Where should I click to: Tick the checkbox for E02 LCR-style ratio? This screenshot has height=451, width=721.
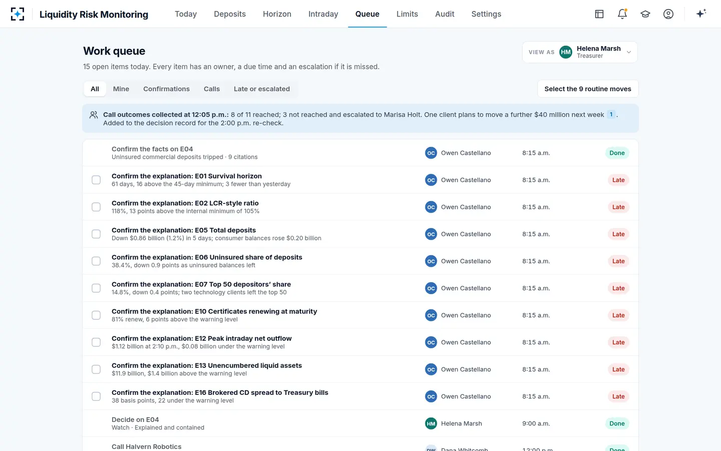[96, 207]
